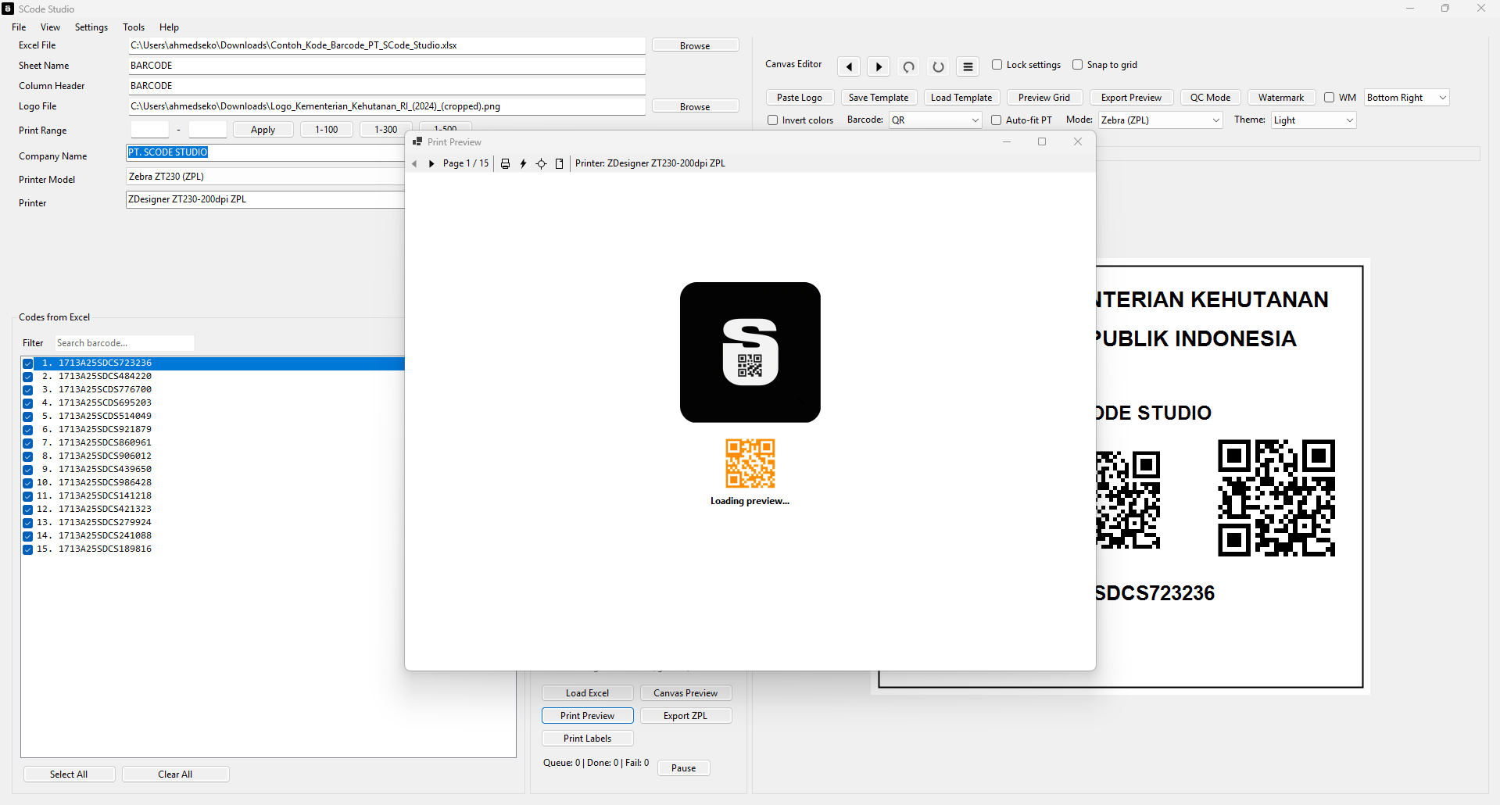
Task: Click the Canvas Editor right arrow button
Action: [879, 66]
